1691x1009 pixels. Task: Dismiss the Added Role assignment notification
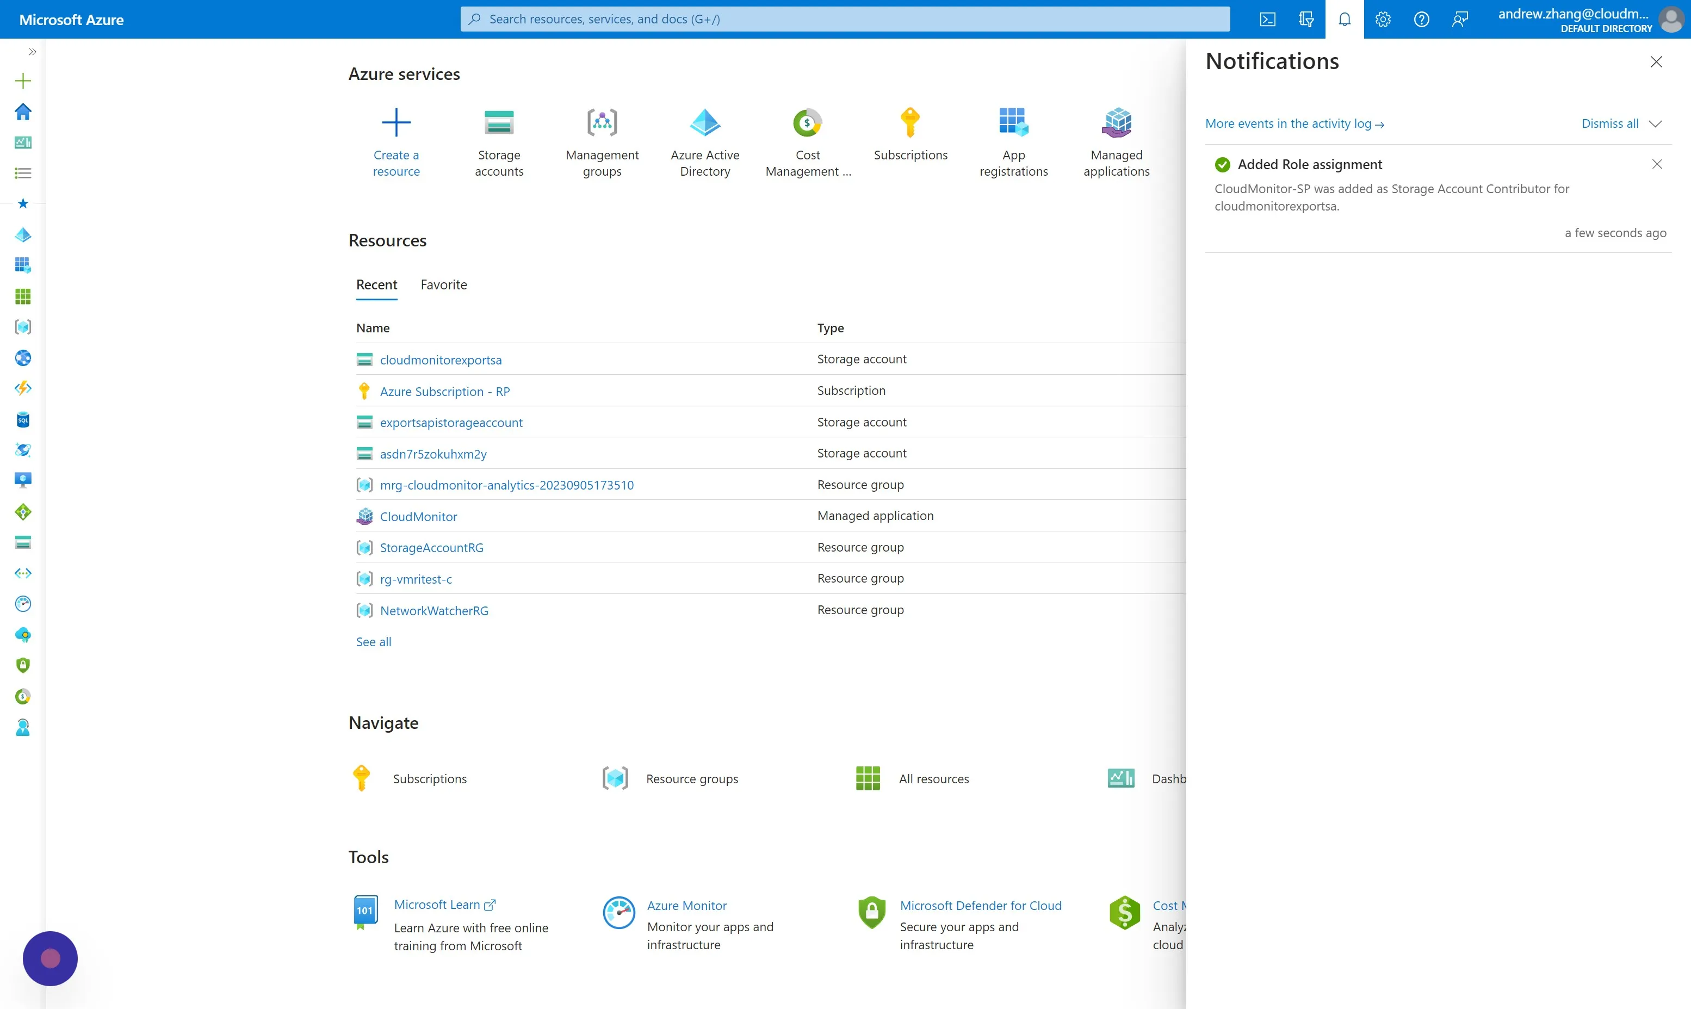tap(1657, 164)
